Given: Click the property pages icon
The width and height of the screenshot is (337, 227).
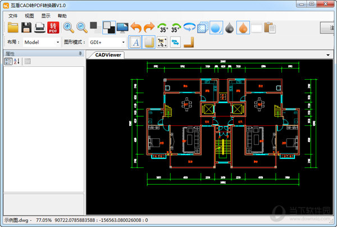Looking at the screenshot, I should coord(28,61).
